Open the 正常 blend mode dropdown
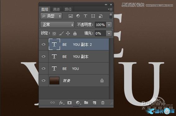176x116 pixels. point(57,25)
